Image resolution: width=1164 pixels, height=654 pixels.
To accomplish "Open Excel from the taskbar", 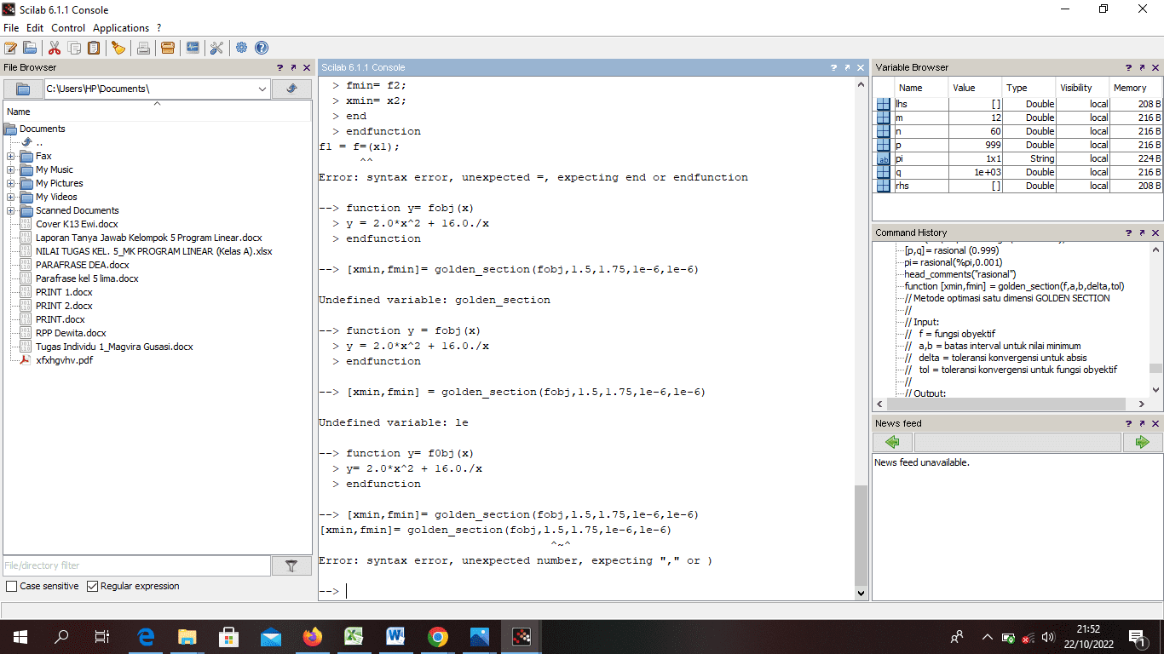I will point(354,636).
